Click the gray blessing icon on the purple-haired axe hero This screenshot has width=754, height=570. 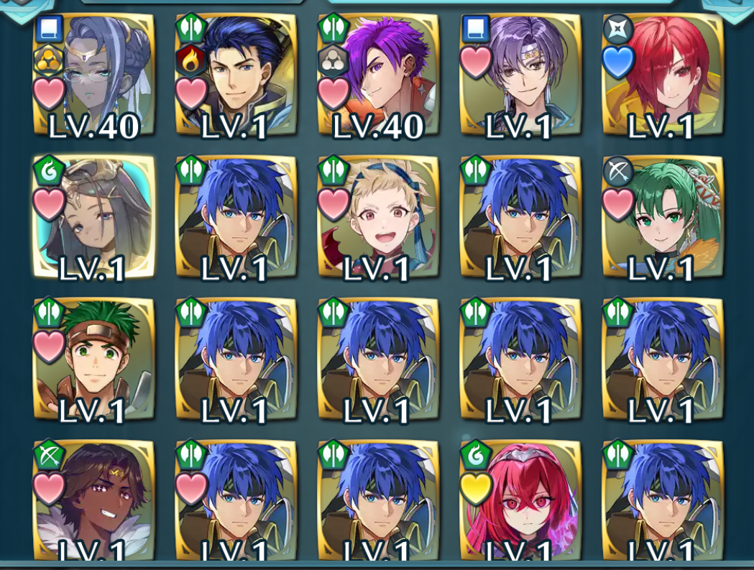click(x=334, y=60)
